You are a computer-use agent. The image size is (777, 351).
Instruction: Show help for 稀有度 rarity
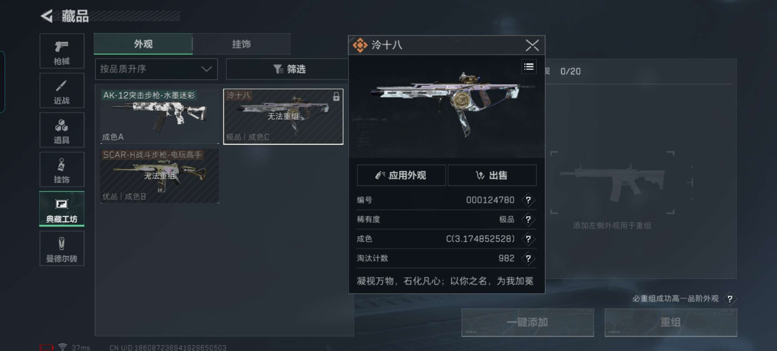tap(528, 219)
